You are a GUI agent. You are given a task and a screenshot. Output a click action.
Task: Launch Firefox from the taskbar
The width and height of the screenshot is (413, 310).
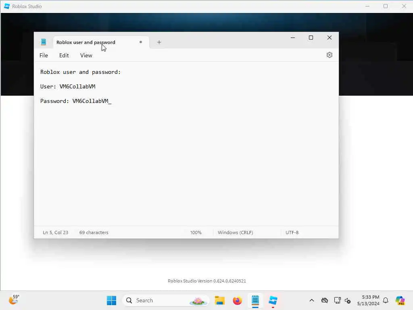[237, 300]
